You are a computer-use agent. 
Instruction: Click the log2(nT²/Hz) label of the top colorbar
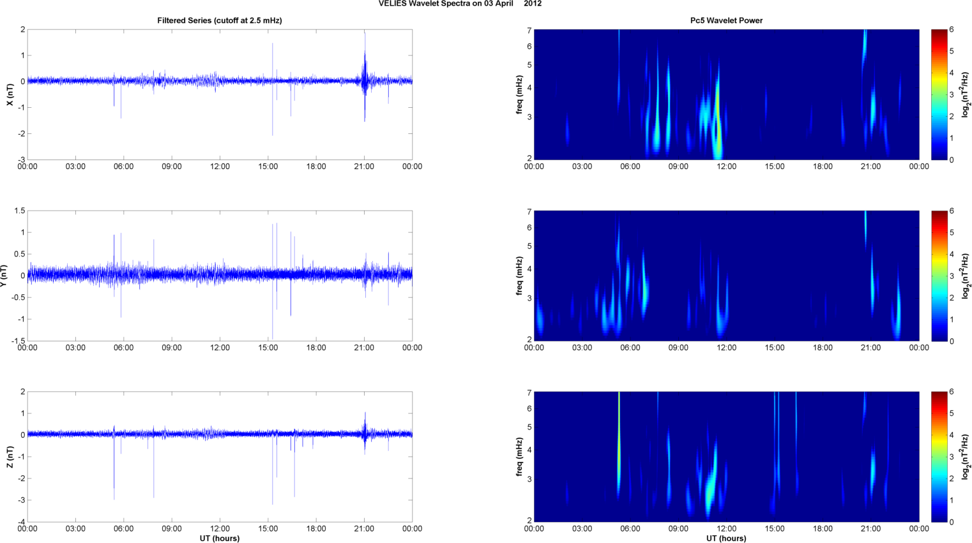(966, 94)
